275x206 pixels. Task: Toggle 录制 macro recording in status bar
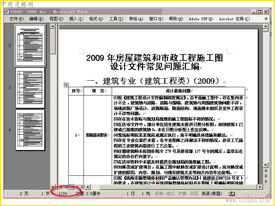[x=159, y=194]
